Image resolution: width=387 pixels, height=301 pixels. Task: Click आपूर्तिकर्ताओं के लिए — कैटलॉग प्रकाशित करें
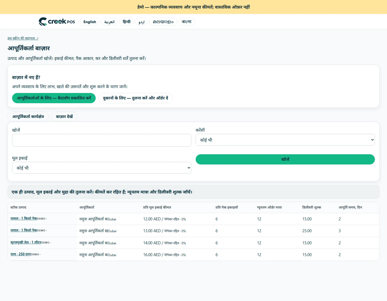(54, 98)
